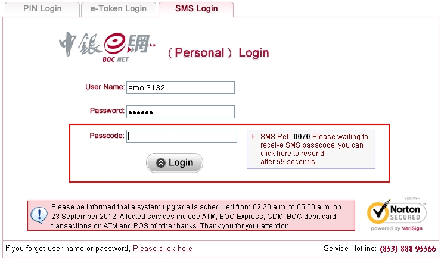The height and width of the screenshot is (260, 441).
Task: Click the exclamation speech bubble icon
Action: tap(39, 215)
